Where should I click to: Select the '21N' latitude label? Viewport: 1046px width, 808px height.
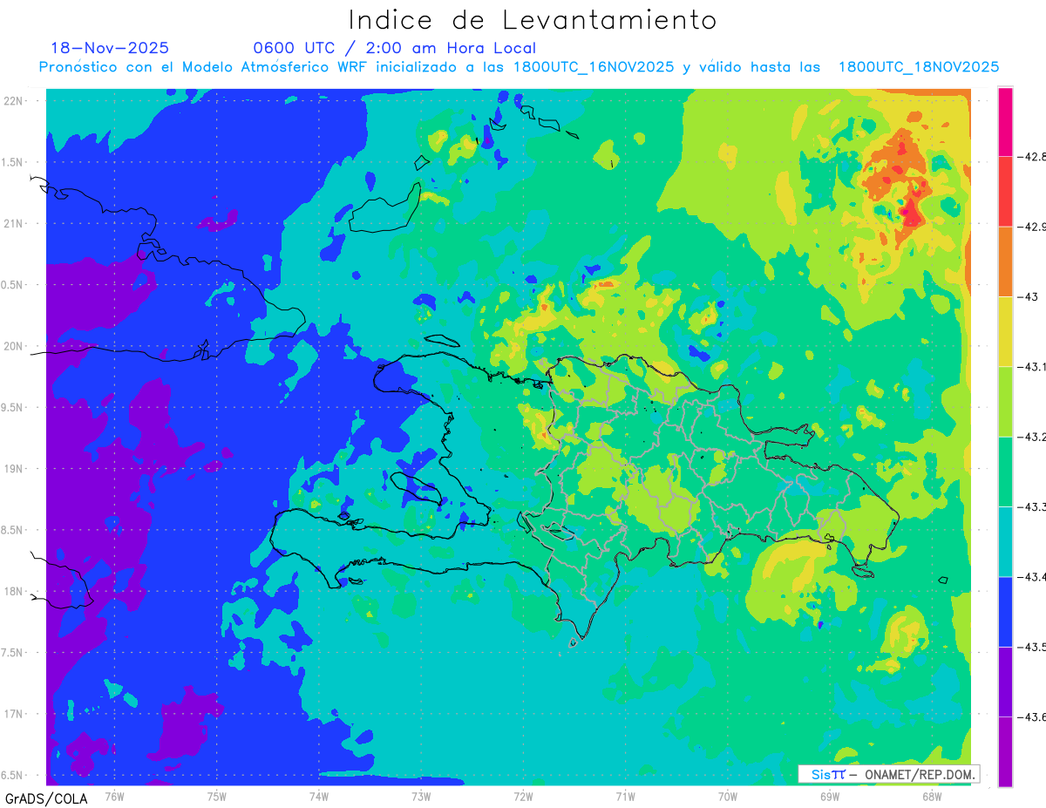click(x=15, y=223)
